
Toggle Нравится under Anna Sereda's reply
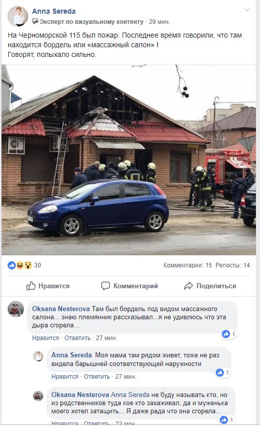[65, 377]
